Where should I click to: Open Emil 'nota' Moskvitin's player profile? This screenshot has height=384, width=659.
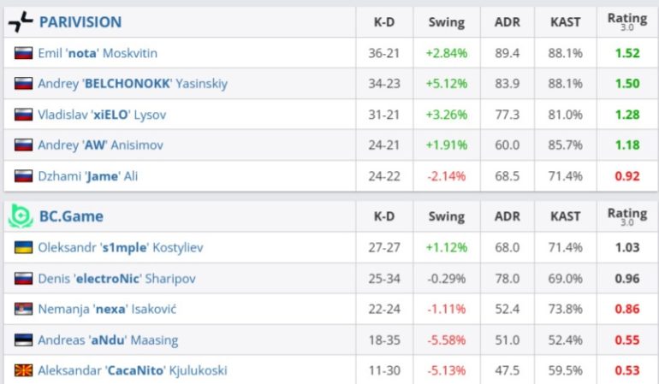98,53
